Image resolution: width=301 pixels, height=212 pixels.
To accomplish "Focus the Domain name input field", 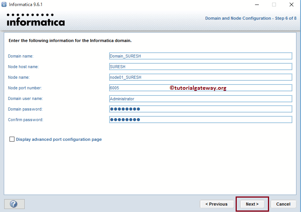I will pyautogui.click(x=201, y=56).
